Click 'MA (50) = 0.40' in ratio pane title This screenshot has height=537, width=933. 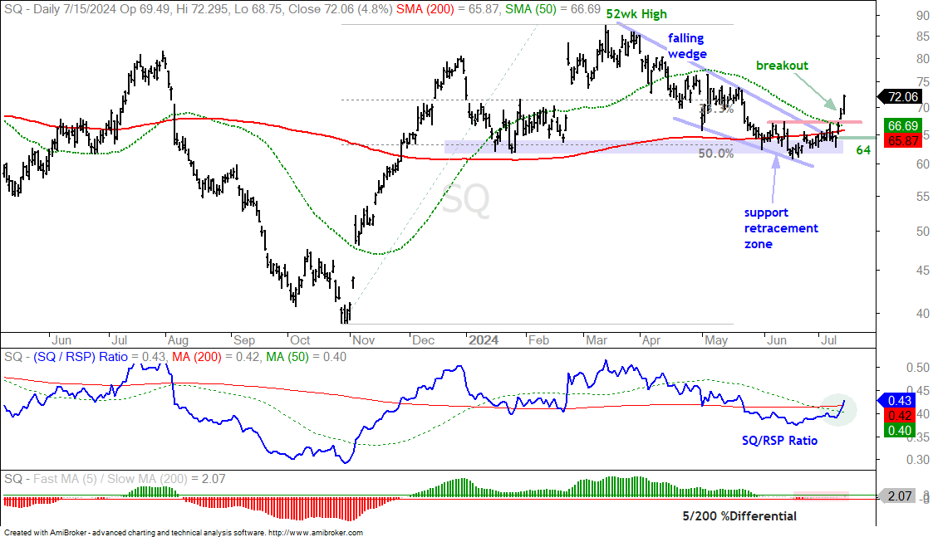tap(306, 357)
